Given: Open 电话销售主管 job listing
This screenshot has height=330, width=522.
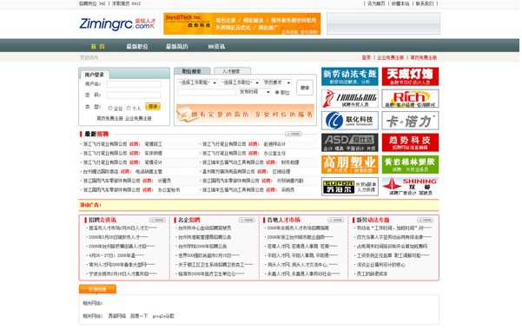Looking at the screenshot, I should (x=149, y=171).
